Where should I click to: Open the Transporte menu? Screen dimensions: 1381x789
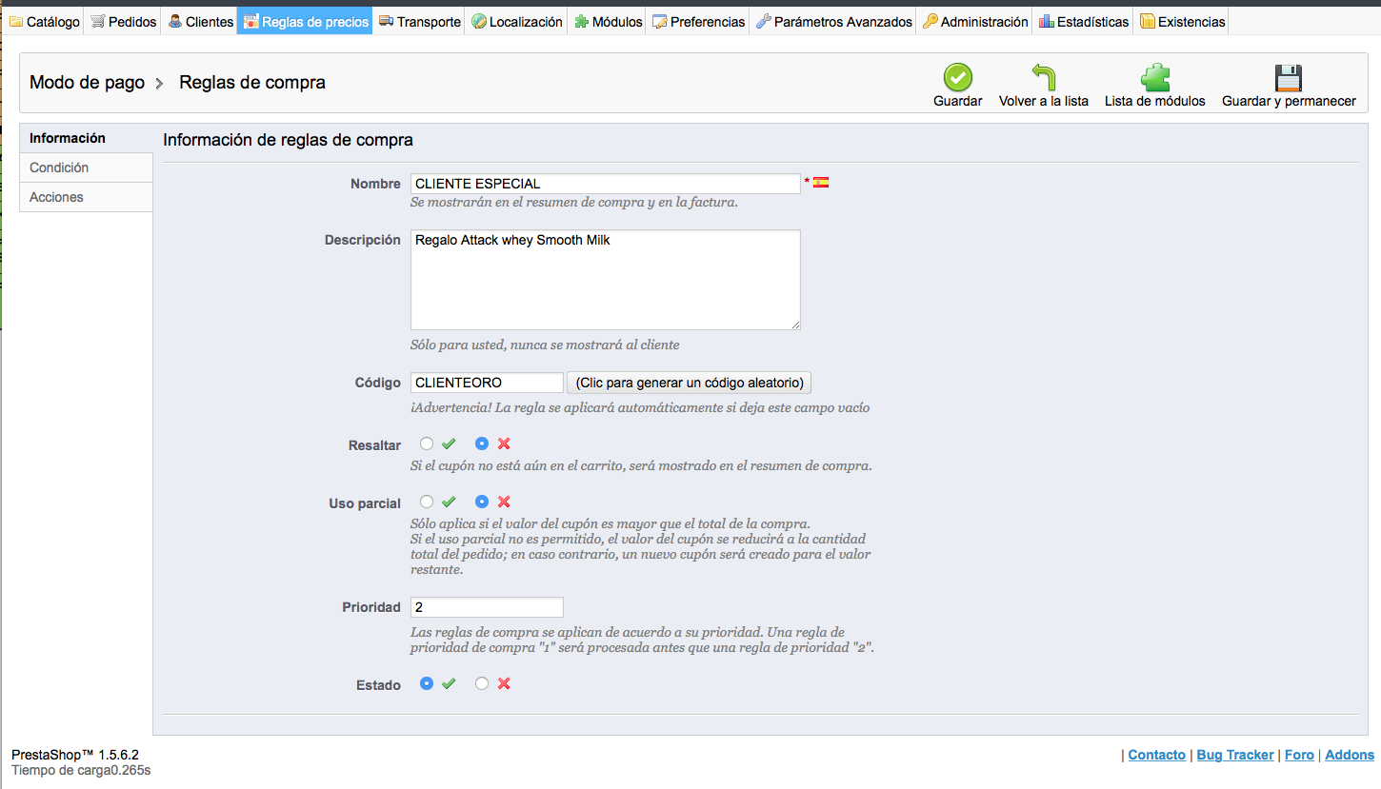[419, 21]
